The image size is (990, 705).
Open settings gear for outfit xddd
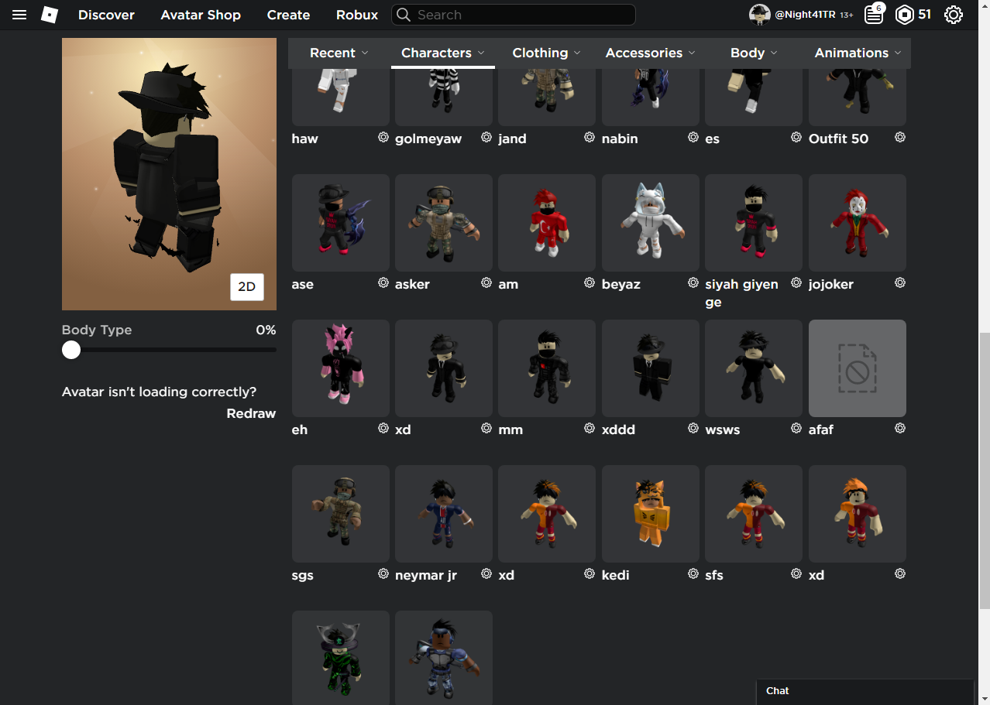click(693, 428)
